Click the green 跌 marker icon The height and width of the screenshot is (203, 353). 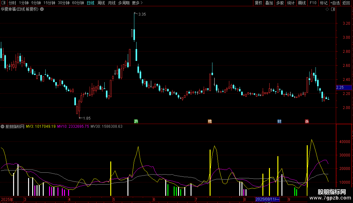click(x=136, y=121)
